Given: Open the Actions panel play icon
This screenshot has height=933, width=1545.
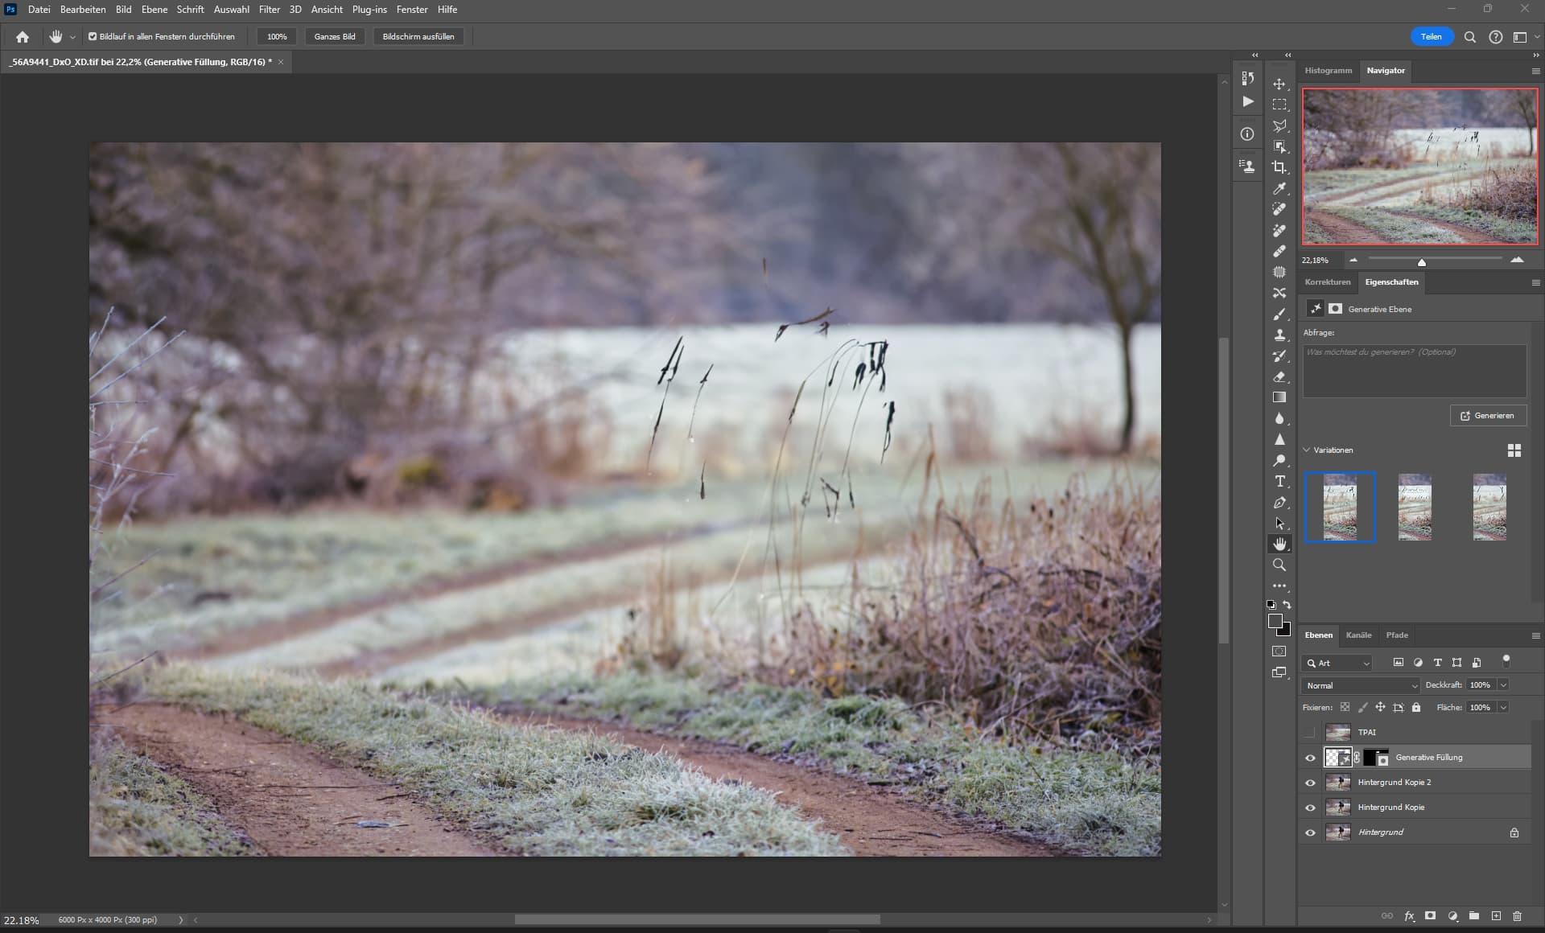Looking at the screenshot, I should click(x=1247, y=101).
